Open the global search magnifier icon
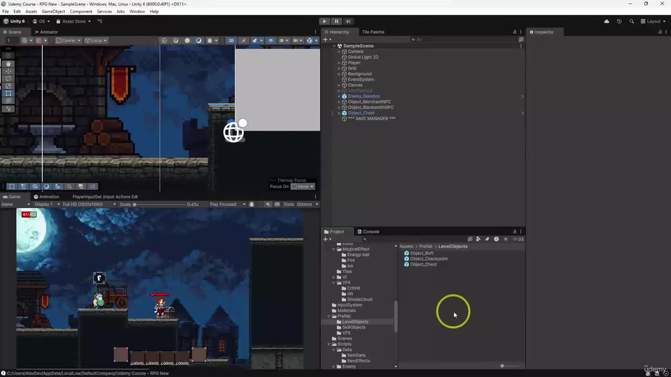 point(632,21)
